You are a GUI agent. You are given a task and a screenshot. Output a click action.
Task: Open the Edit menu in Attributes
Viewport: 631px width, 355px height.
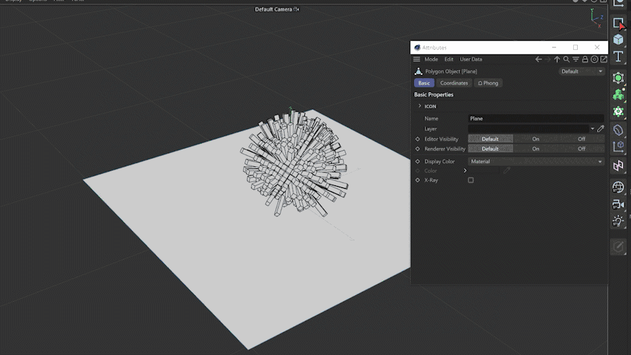point(449,59)
